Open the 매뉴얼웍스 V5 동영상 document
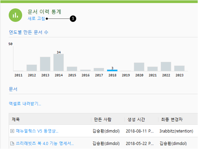This screenshot has height=149, width=198. pyautogui.click(x=37, y=131)
